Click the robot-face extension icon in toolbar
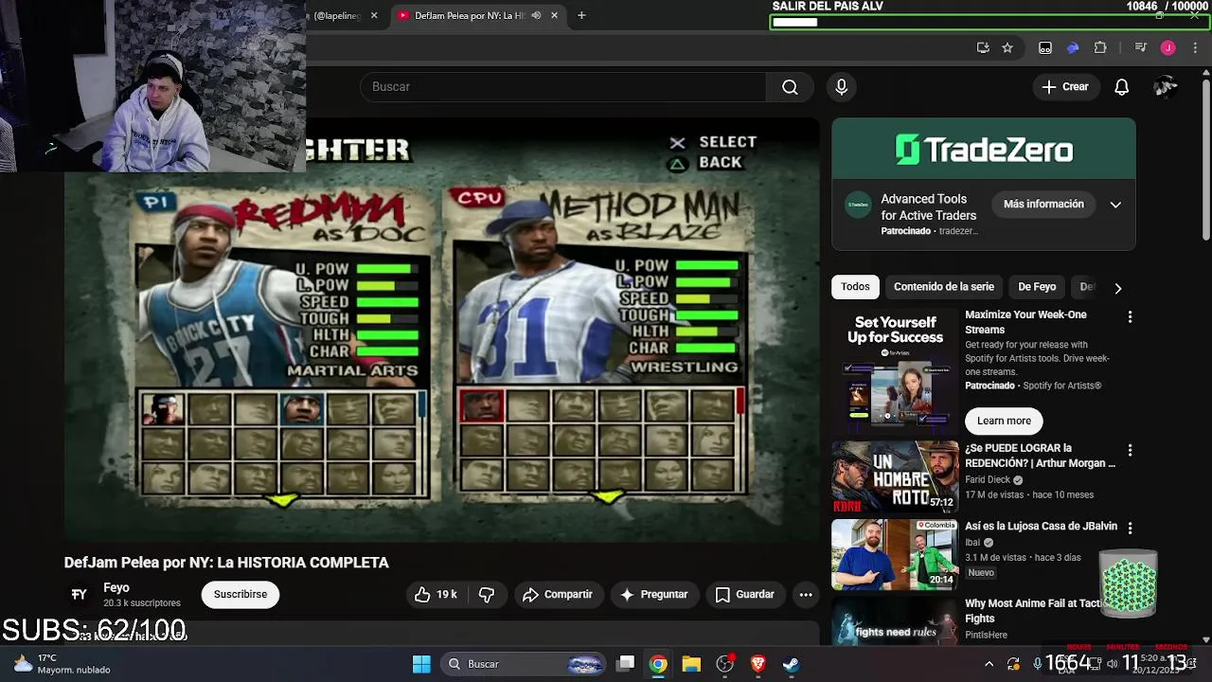The width and height of the screenshot is (1212, 682). click(1045, 47)
